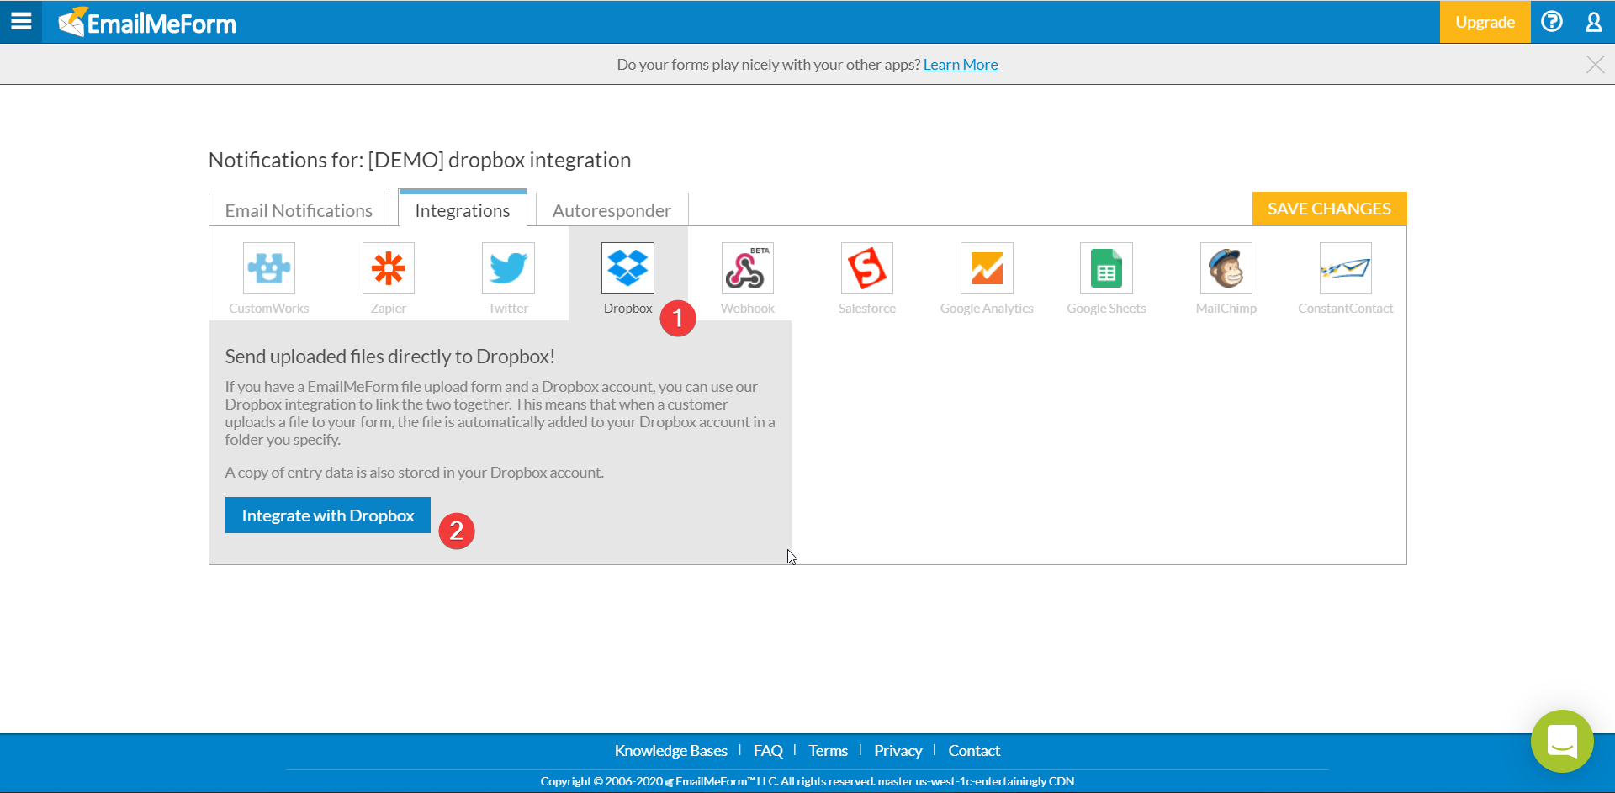Select the ConstantContact integration icon
This screenshot has height=793, width=1615.
pos(1346,268)
